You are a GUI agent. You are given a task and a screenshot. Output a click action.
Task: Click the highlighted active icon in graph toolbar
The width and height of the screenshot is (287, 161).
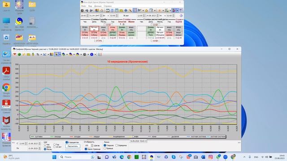(x=57, y=55)
